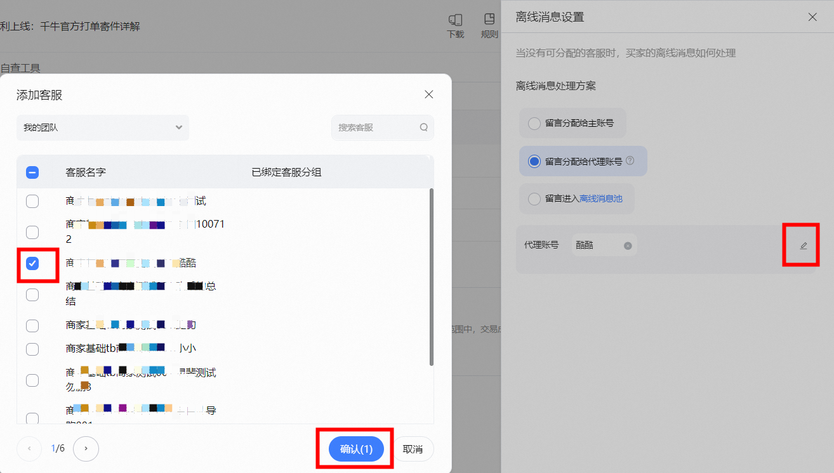
Task: Click help icon beside 留言分配给代理账号
Action: [x=630, y=160]
